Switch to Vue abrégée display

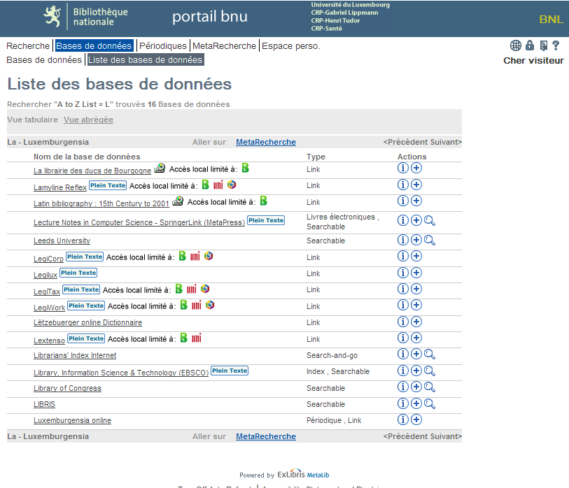click(x=89, y=120)
